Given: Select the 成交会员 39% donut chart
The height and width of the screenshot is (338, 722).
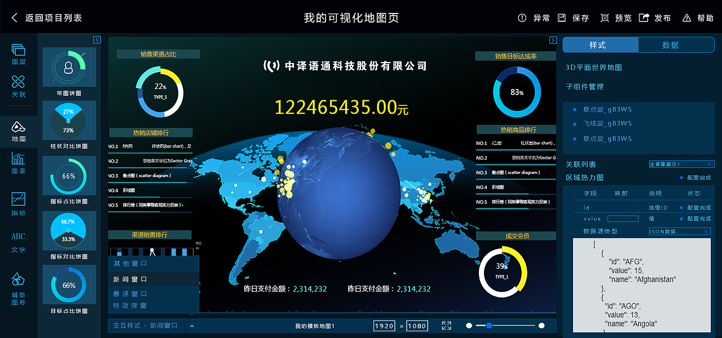Looking at the screenshot, I should (x=503, y=272).
